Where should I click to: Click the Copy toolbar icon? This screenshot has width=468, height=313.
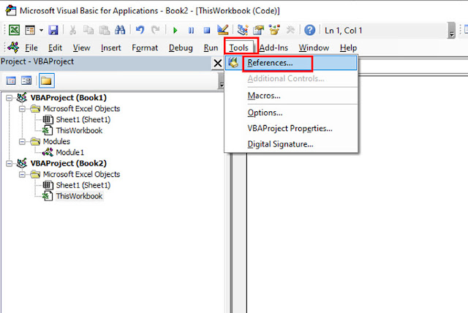88,30
